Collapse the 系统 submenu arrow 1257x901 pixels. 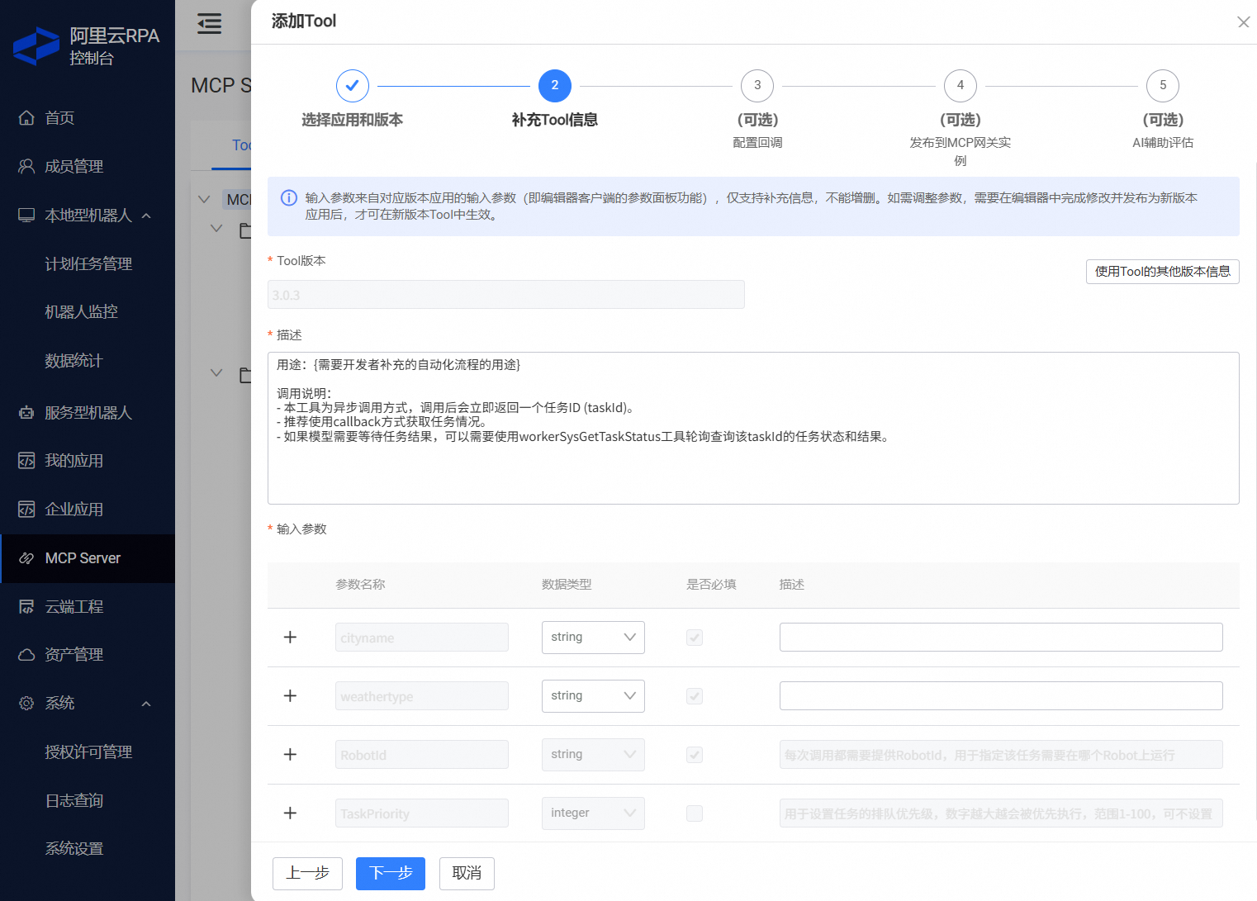click(146, 704)
